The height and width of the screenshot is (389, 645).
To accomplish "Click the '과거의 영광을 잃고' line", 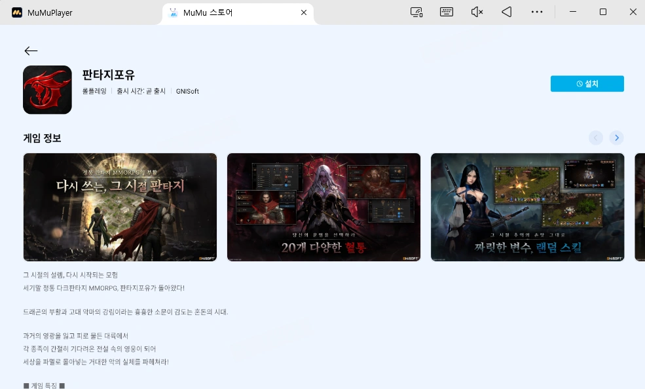I will tap(76, 336).
